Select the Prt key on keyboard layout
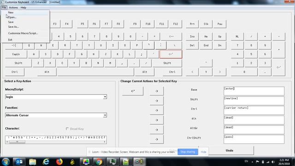 pos(192,24)
